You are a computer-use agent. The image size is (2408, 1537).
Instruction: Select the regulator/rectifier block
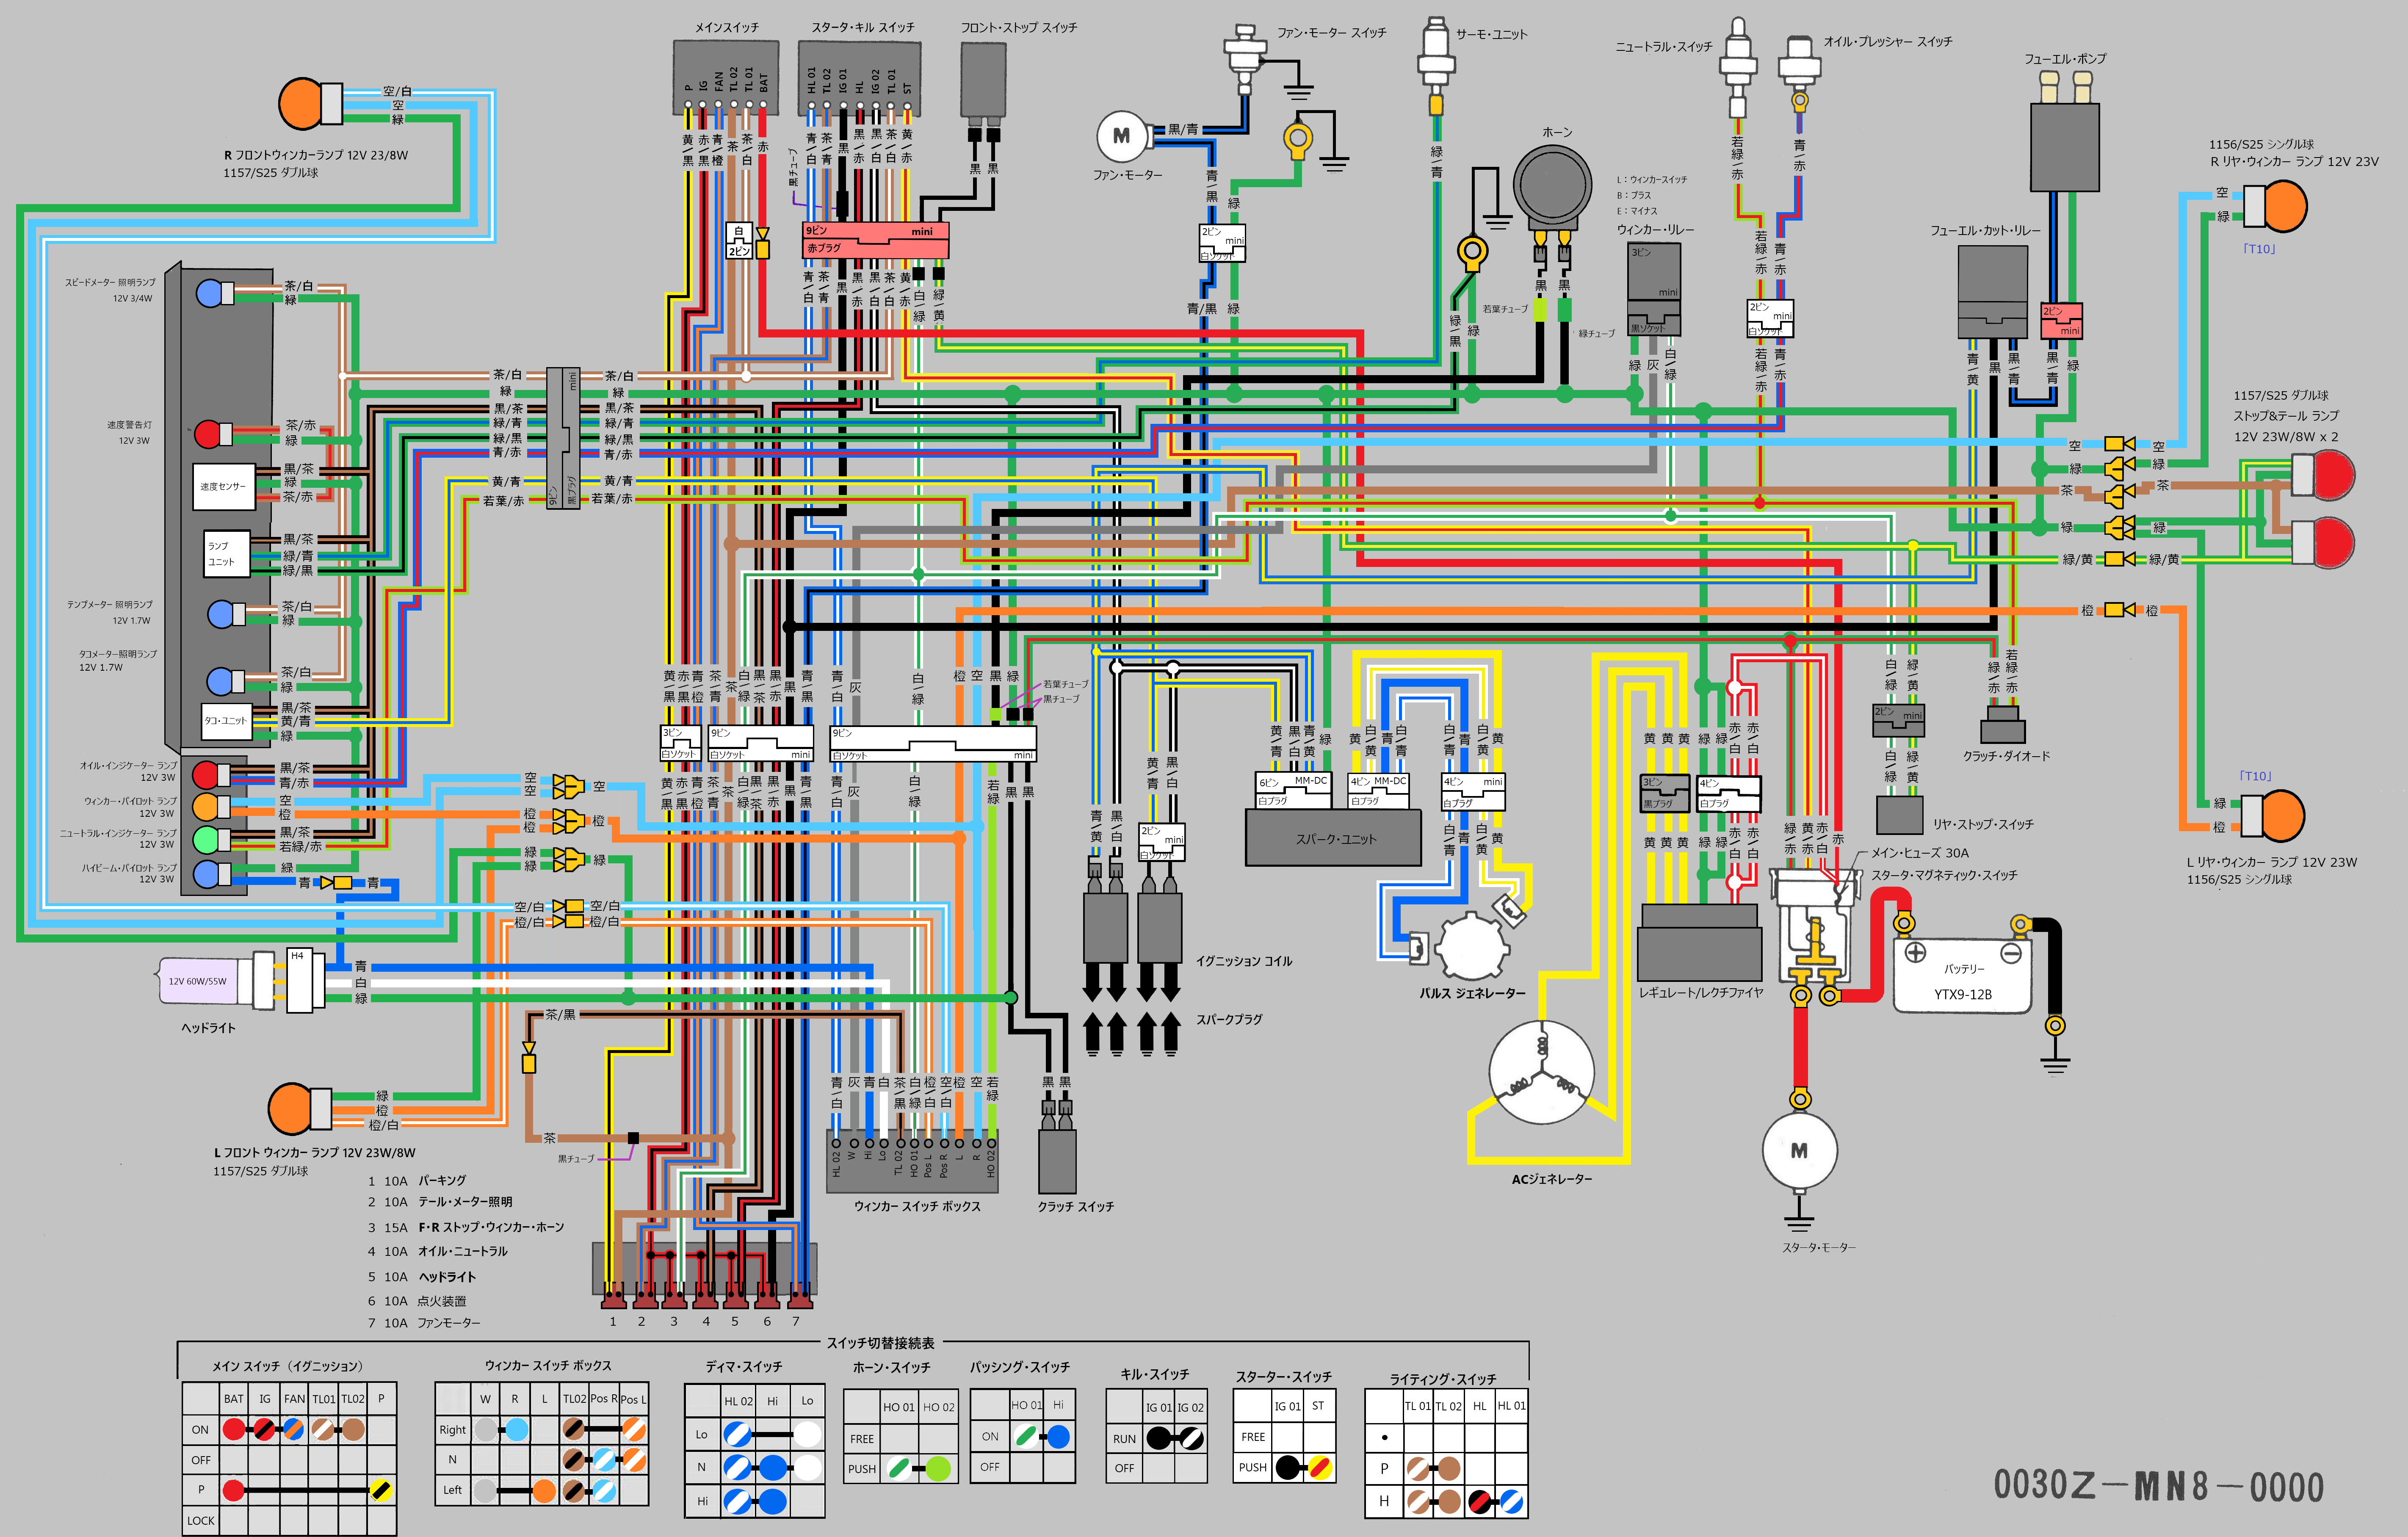pos(1700,943)
